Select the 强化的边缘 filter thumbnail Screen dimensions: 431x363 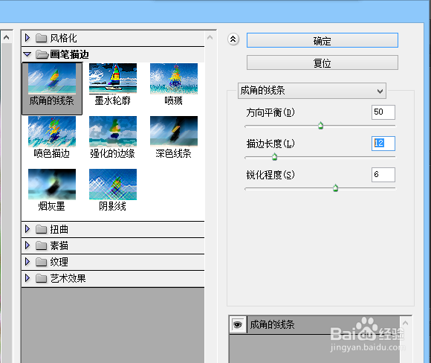tap(113, 137)
